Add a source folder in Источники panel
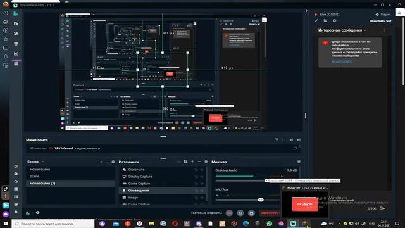Image resolution: width=405 pixels, height=228 pixels. coord(185,161)
